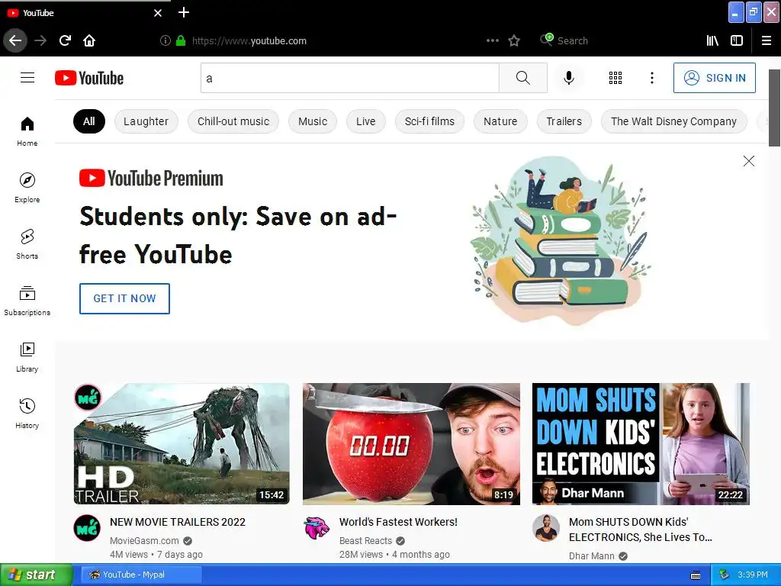
Task: Open Explore in the sidebar
Action: pos(27,188)
